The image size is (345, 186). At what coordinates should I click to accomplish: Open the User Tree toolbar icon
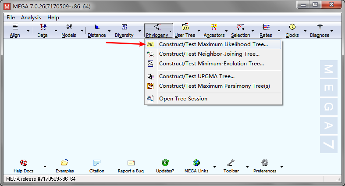click(185, 27)
